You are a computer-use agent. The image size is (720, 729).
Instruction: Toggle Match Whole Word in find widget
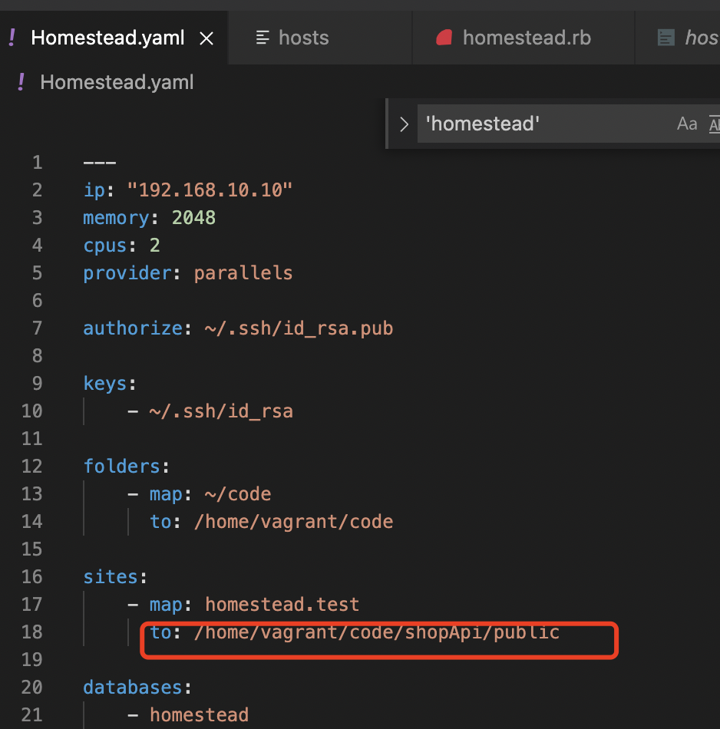[715, 124]
